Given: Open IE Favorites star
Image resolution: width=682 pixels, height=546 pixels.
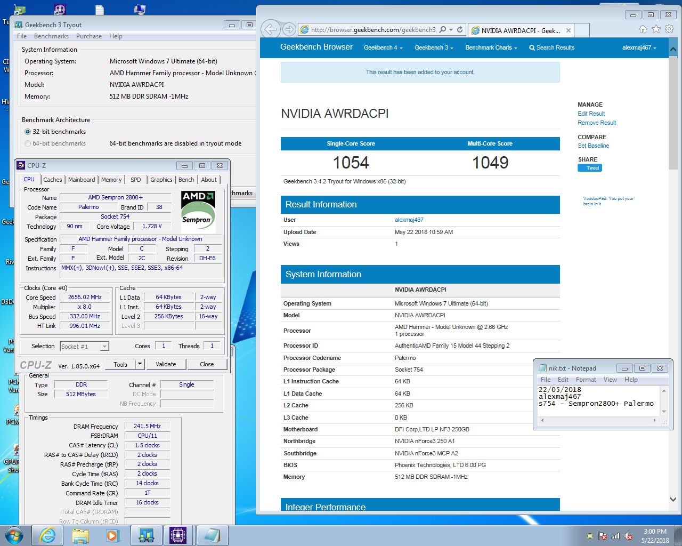Looking at the screenshot, I should pos(656,29).
